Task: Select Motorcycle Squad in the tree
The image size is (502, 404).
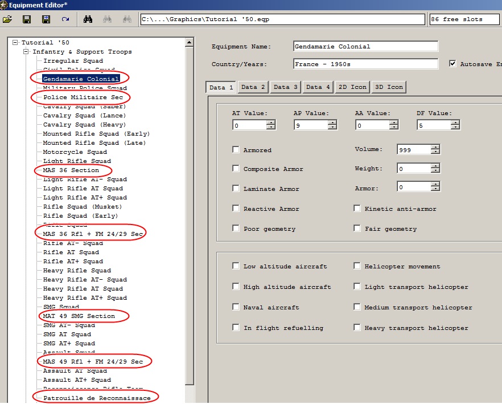Action: [x=75, y=152]
